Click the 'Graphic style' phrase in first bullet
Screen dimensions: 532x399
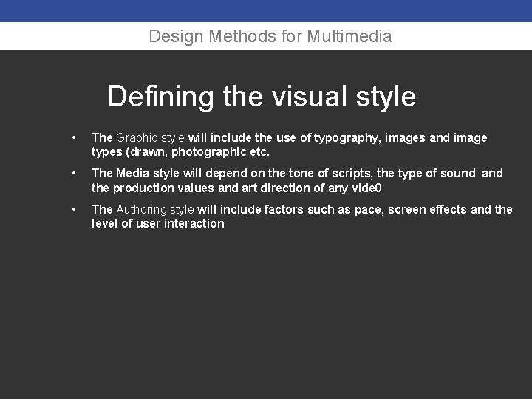point(150,138)
